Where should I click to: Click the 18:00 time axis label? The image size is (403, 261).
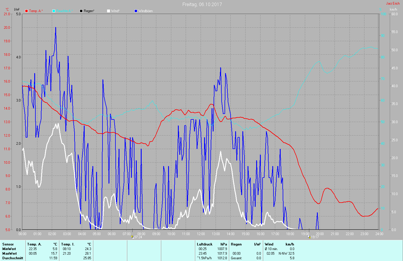(290, 234)
